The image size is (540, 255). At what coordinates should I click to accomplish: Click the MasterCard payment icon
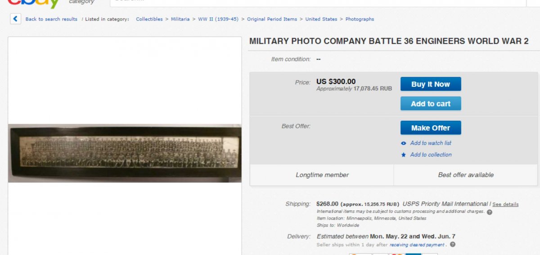pyautogui.click(x=397, y=254)
